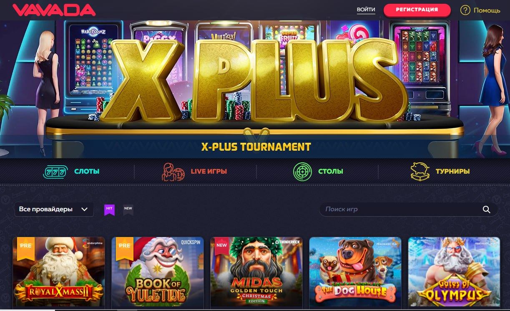Click the question mark help icon
Image resolution: width=510 pixels, height=311 pixels.
[x=465, y=10]
